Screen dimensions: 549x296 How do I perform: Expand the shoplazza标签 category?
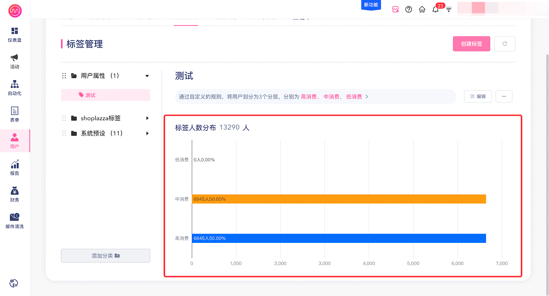(147, 118)
